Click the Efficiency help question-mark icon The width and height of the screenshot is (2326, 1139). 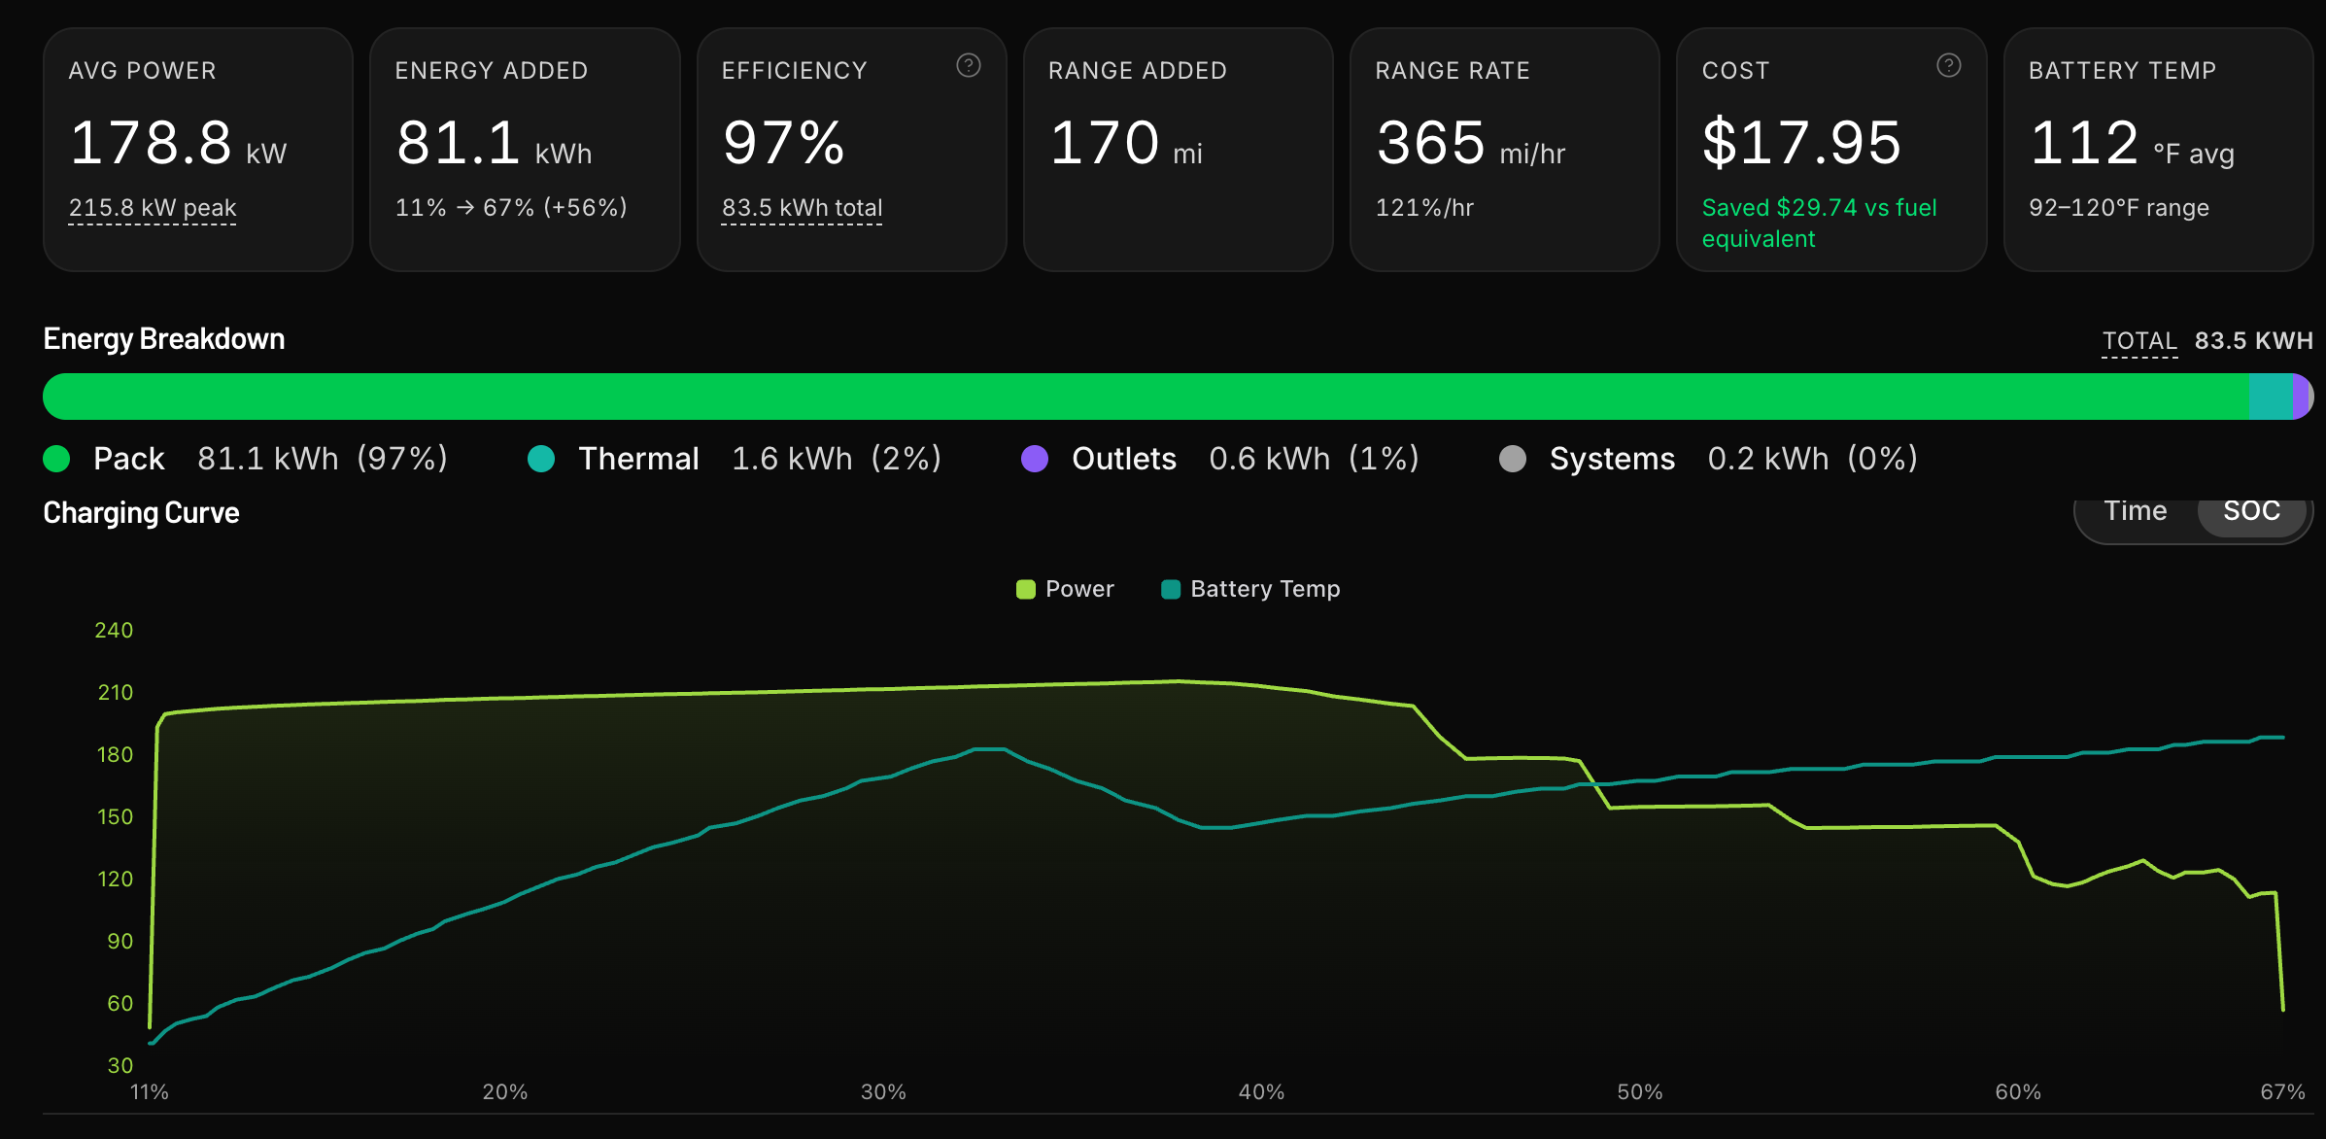point(968,65)
